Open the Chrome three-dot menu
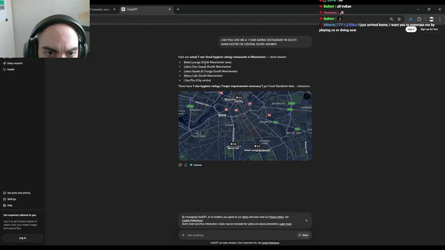The height and width of the screenshot is (250, 445). click(x=440, y=19)
